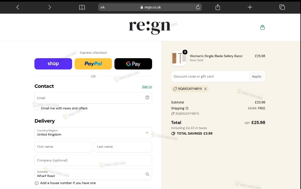Screen dimensions: 301x189
Task: Click the TOTAL SAVINGS £3.99 text
Action: tap(194, 134)
